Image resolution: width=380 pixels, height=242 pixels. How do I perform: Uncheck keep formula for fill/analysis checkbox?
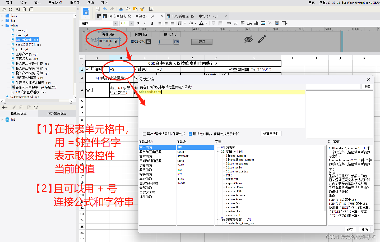(190, 134)
